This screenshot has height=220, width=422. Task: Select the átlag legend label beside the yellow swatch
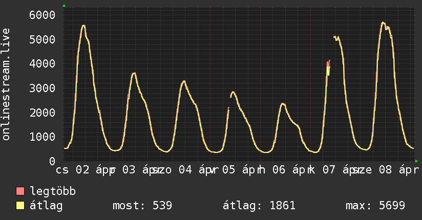click(46, 206)
